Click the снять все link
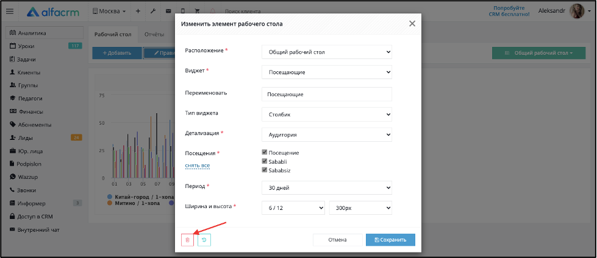The height and width of the screenshot is (258, 597). click(x=197, y=166)
